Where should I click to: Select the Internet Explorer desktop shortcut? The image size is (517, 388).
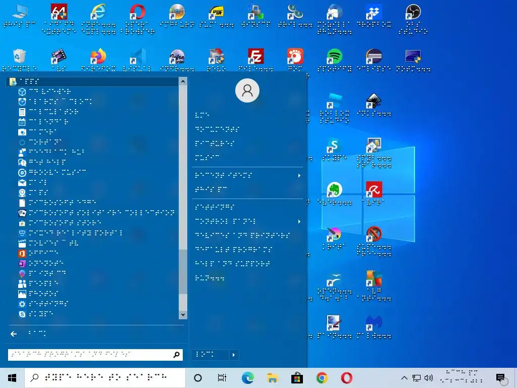point(98,19)
